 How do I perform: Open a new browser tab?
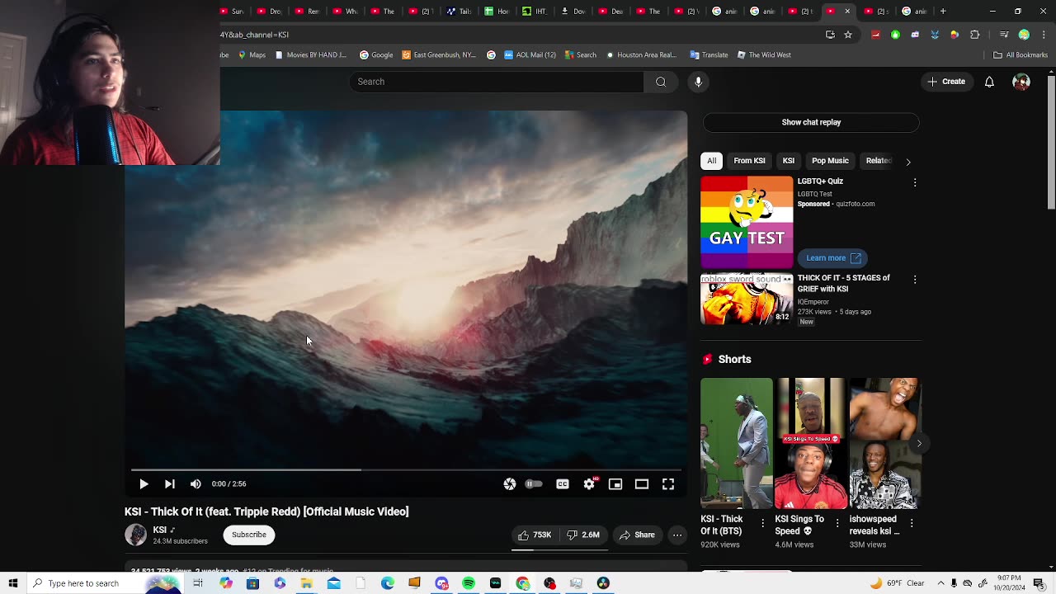pos(943,12)
